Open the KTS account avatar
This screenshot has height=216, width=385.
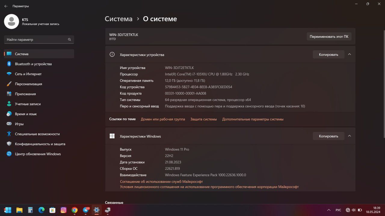click(11, 22)
